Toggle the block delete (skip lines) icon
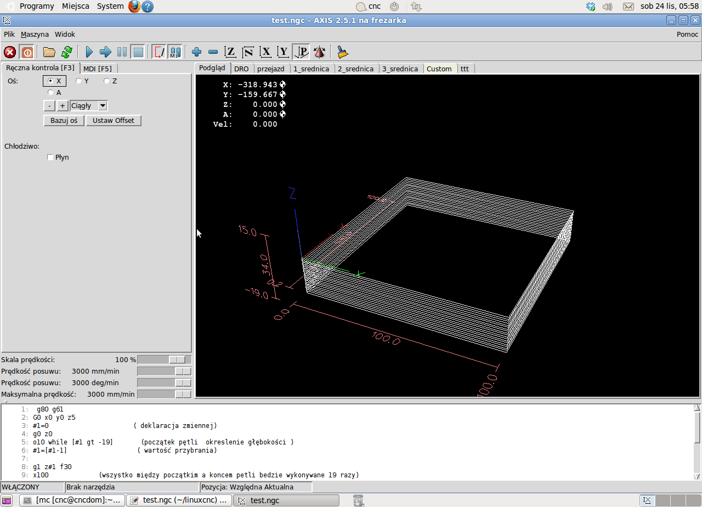702x507 pixels. point(159,52)
